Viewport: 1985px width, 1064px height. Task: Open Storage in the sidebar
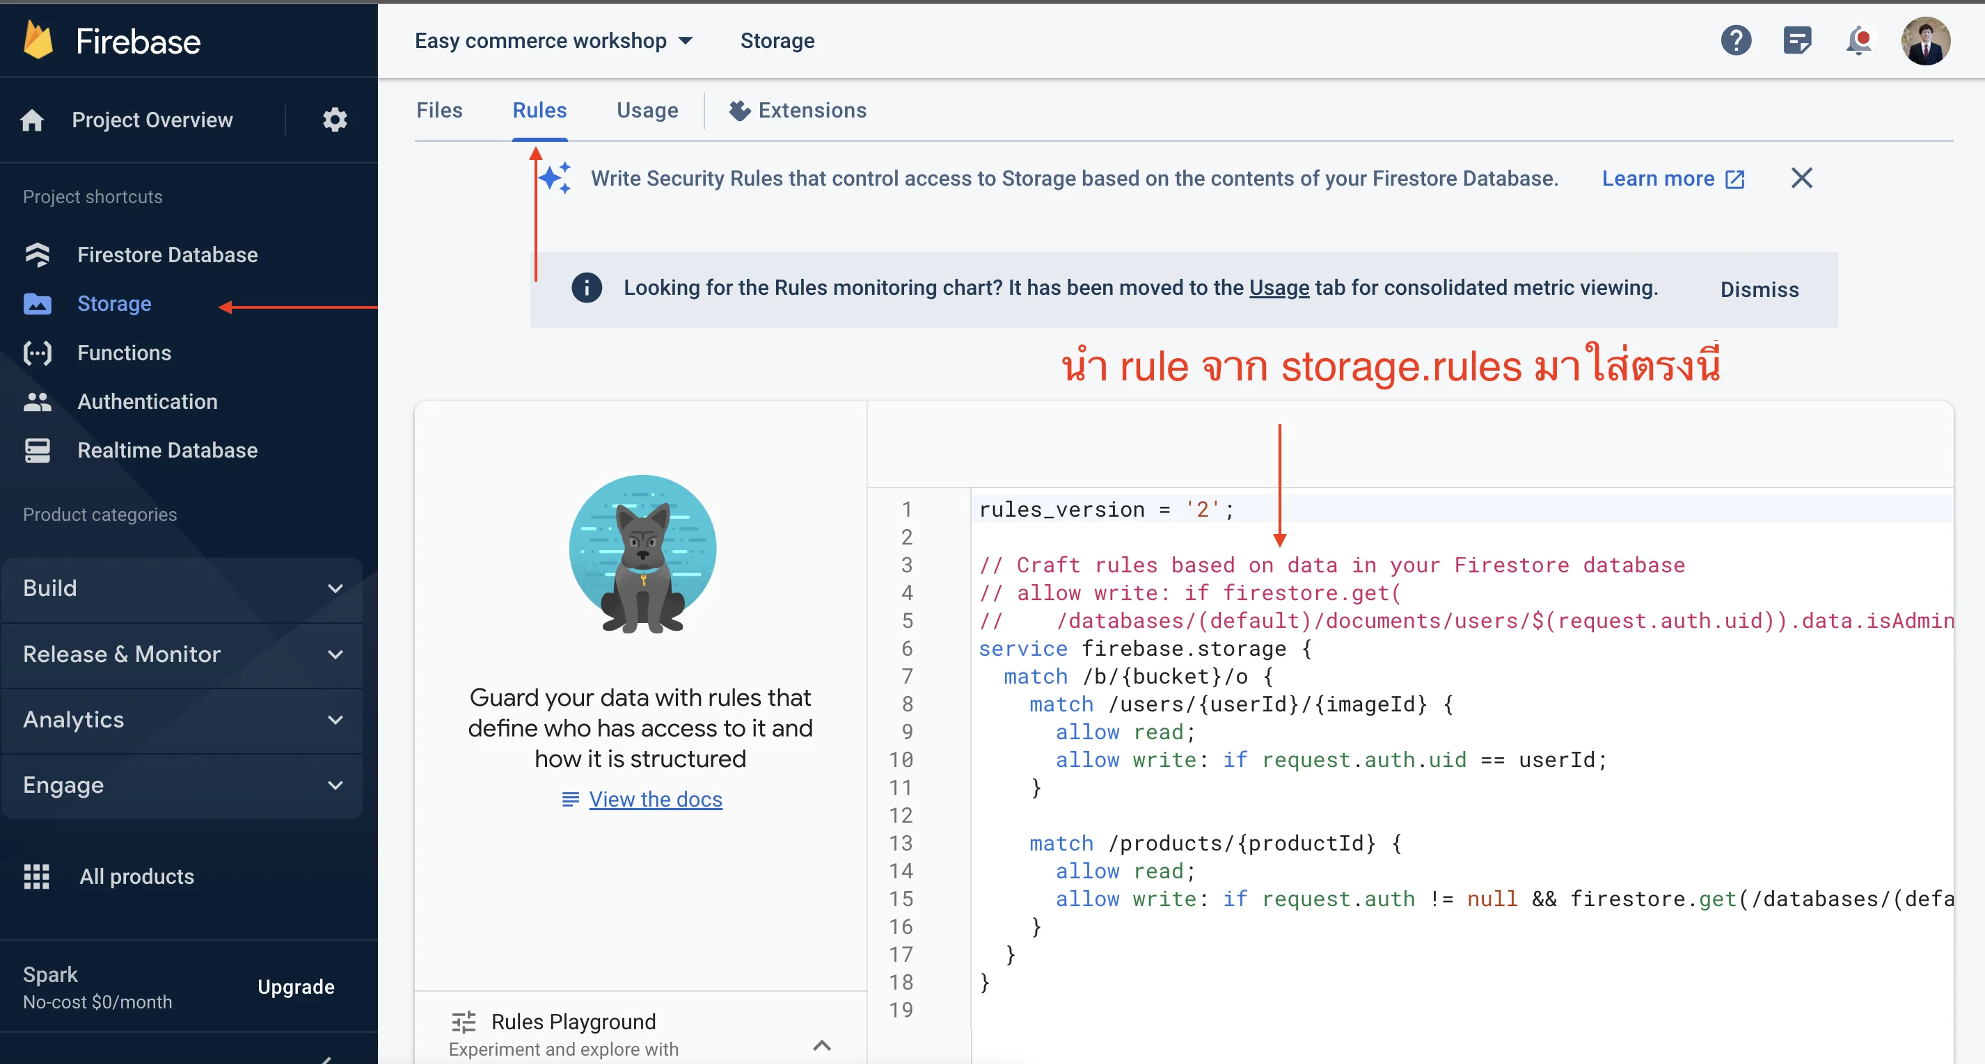pyautogui.click(x=114, y=304)
